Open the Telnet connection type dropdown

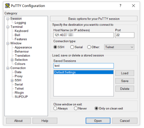[119, 47]
